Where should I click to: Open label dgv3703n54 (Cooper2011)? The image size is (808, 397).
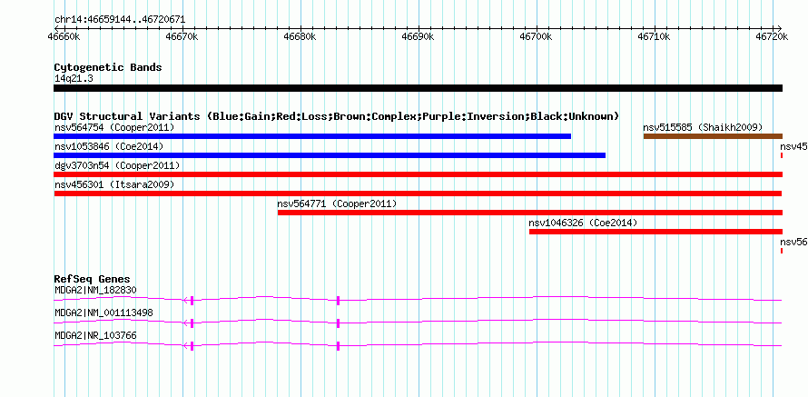tap(117, 165)
